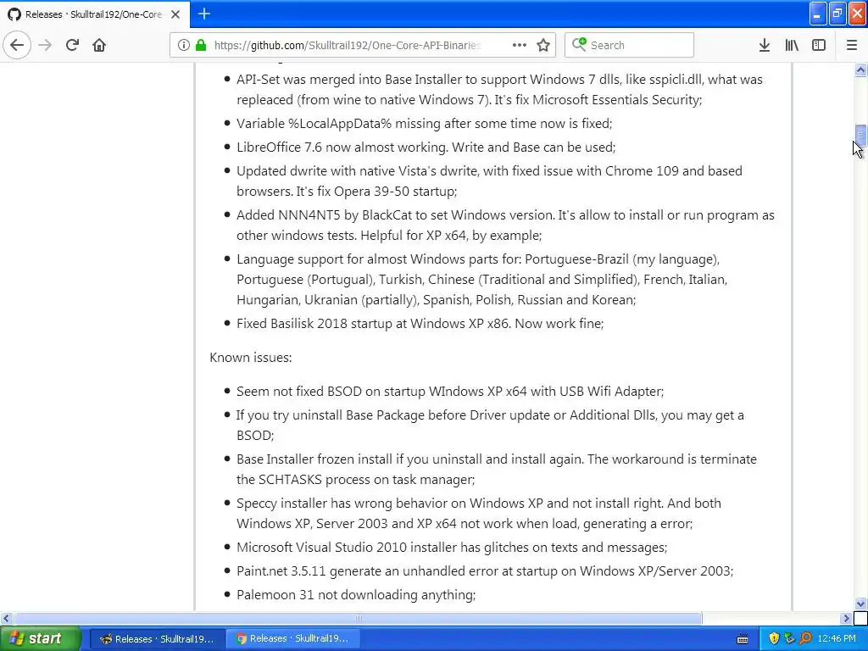Open the Firefox hamburger menu

(851, 45)
